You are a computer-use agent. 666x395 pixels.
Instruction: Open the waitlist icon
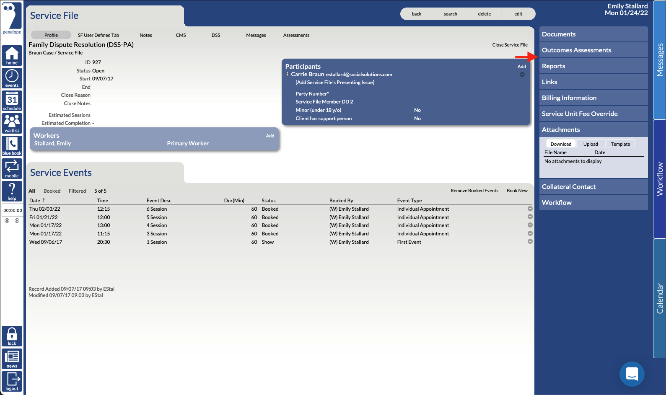[x=12, y=124]
